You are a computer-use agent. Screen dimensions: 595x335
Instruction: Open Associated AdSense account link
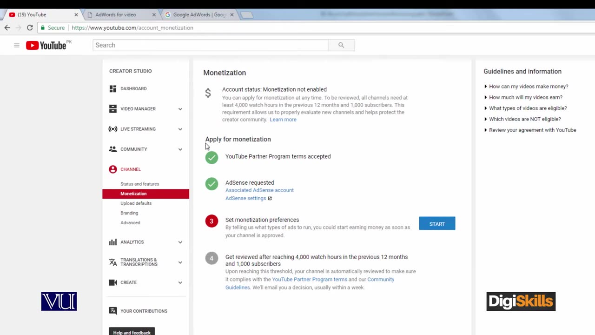[x=259, y=190]
